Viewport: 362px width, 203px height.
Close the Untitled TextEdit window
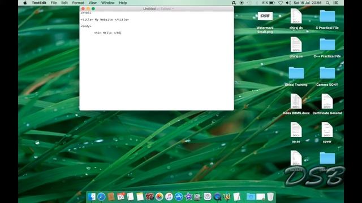click(83, 9)
